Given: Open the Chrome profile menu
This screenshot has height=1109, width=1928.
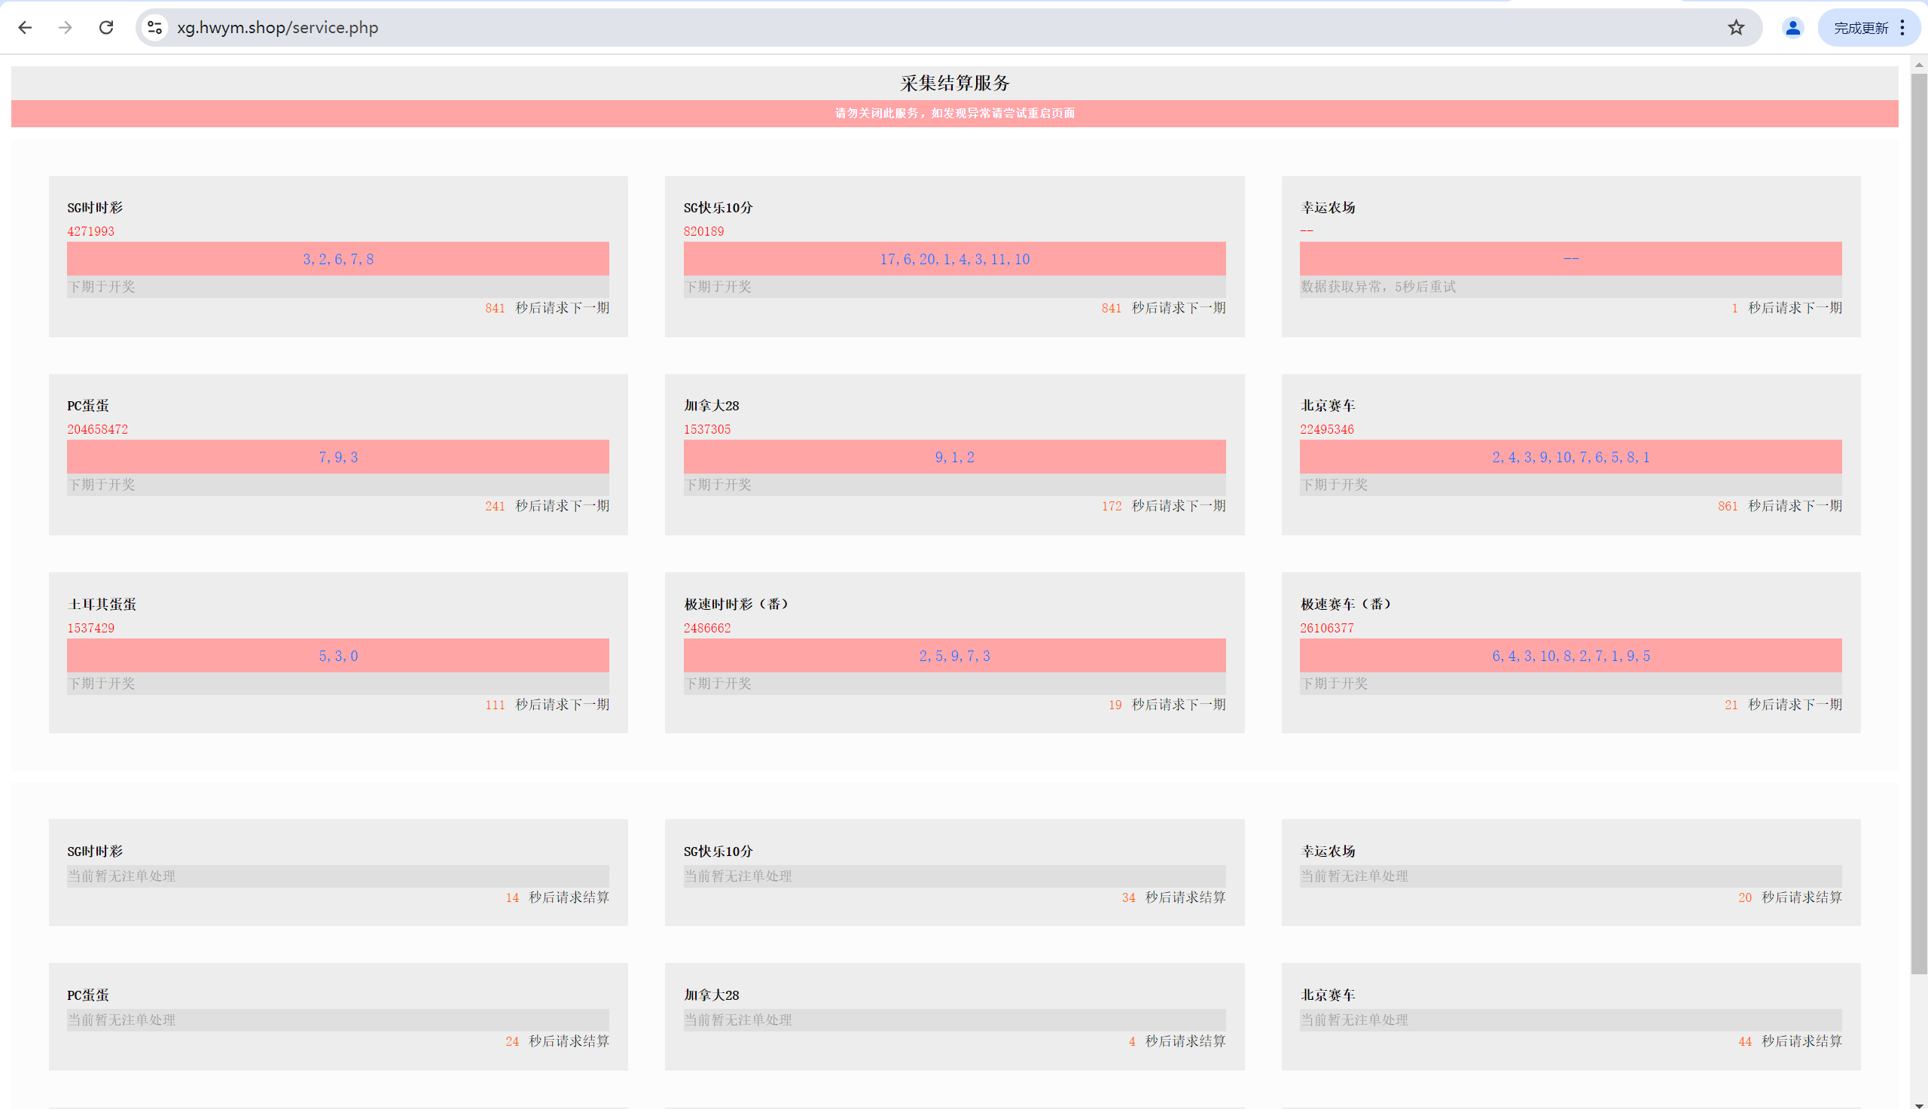Looking at the screenshot, I should 1792,28.
